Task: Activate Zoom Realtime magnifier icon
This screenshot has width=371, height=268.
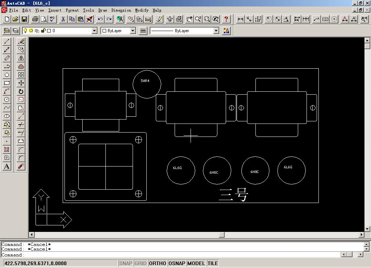Action: click(198, 19)
